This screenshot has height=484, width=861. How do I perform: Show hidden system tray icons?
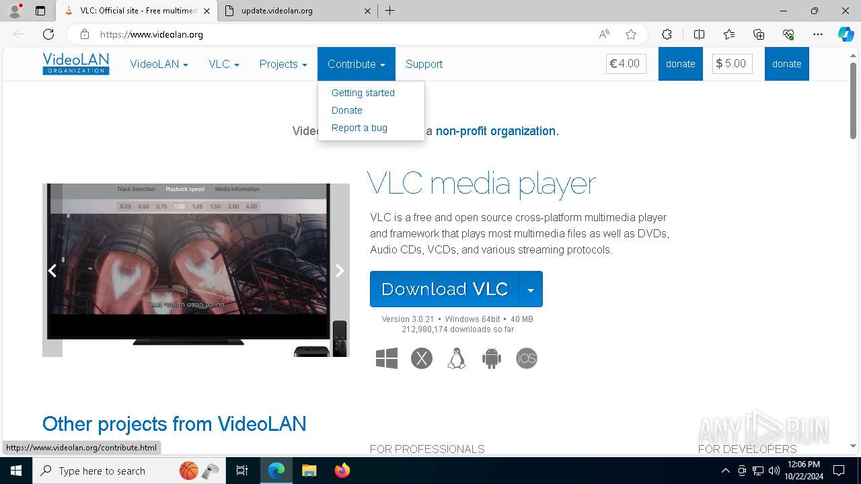coord(725,471)
